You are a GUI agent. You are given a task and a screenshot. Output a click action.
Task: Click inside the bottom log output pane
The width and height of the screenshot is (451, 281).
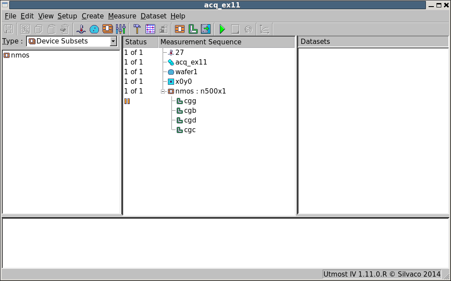pos(225,243)
